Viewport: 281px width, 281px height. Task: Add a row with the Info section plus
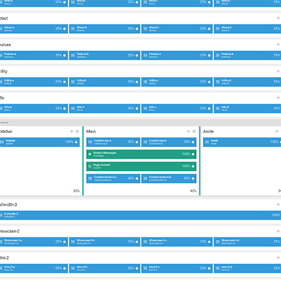[x=278, y=97]
